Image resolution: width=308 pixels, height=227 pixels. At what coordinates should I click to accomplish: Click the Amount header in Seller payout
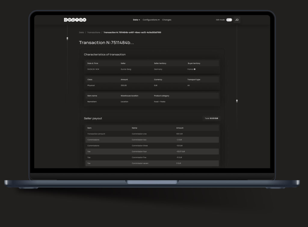tap(180, 128)
